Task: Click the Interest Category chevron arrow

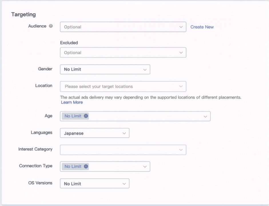Action: click(181, 150)
